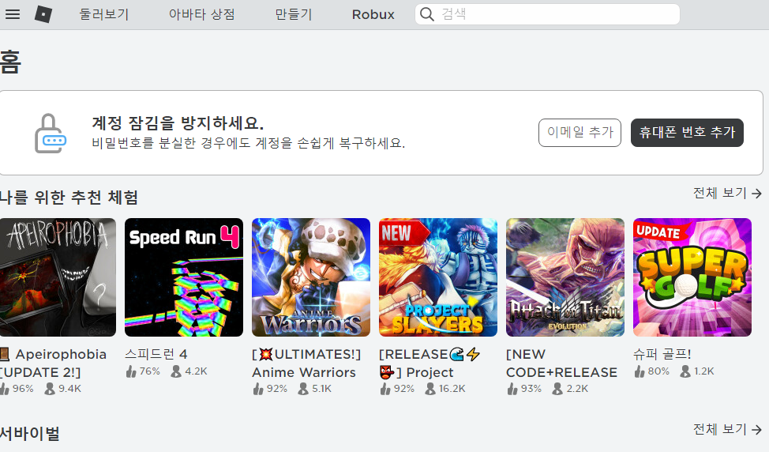Click the [NEW CODE+RELEASE title text
Viewport: 769px width, 452px height.
click(x=561, y=363)
